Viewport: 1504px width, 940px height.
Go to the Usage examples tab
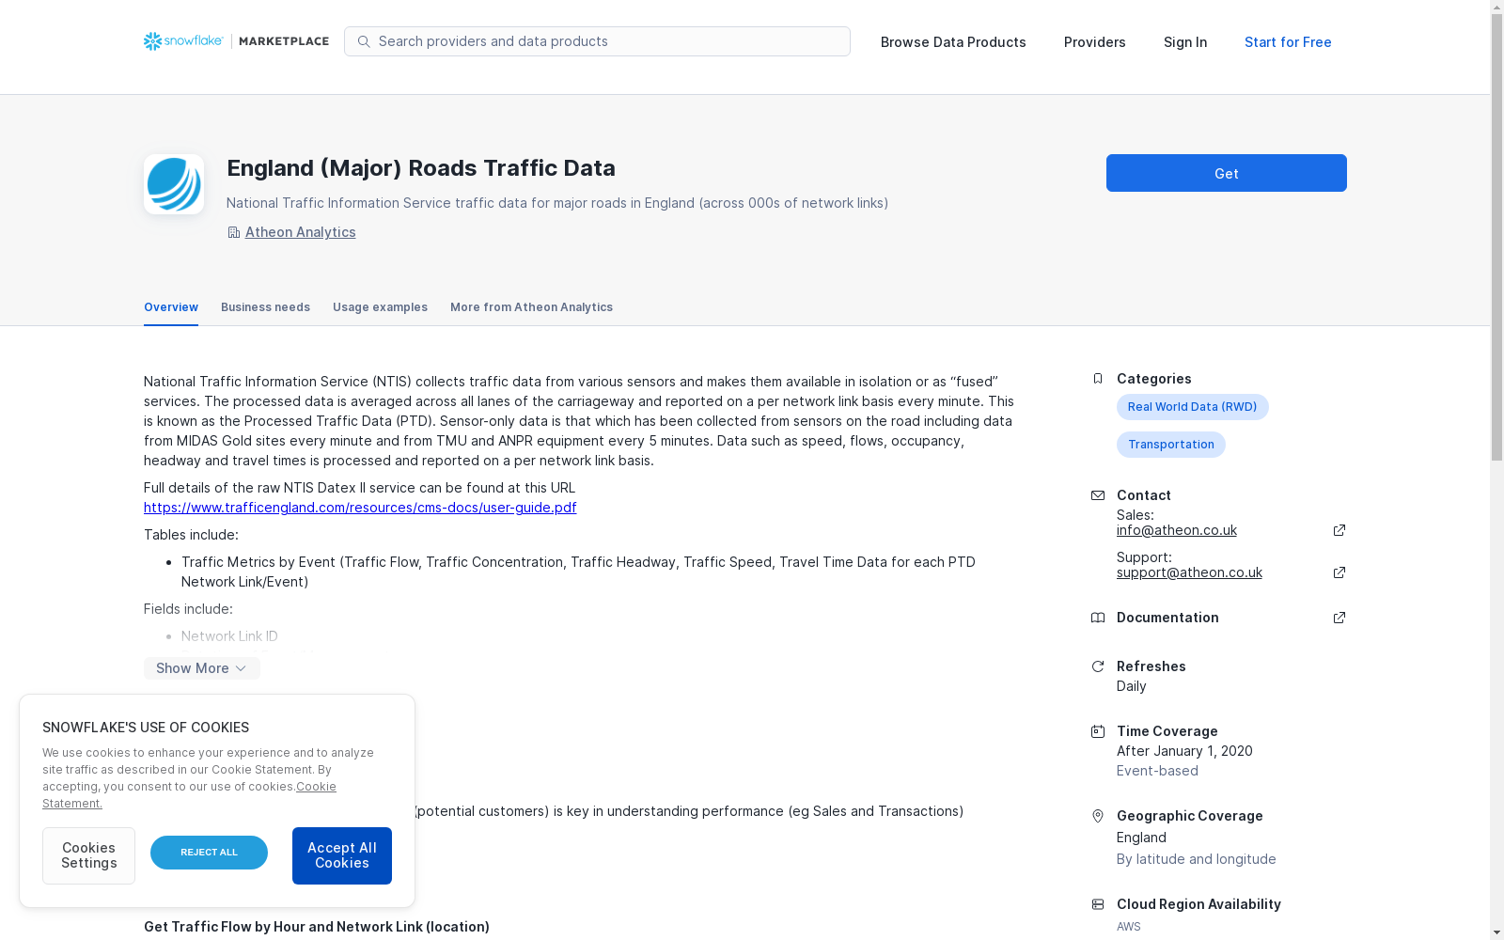[x=380, y=307]
